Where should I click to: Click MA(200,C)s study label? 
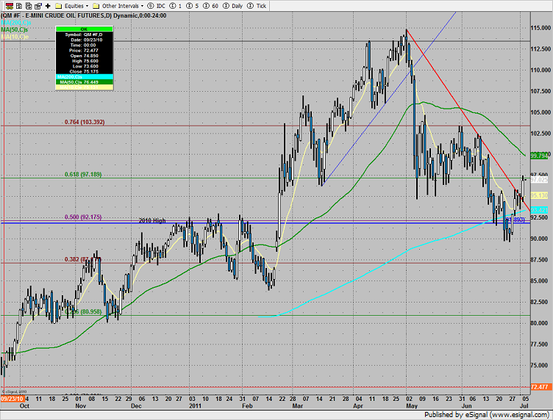pyautogui.click(x=15, y=23)
